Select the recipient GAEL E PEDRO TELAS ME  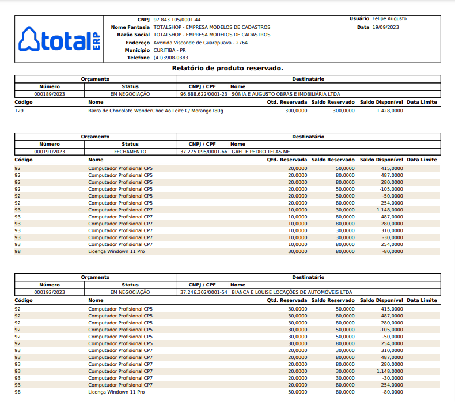261,152
